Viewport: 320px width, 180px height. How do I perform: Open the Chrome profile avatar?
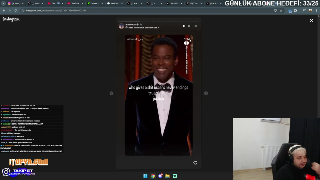tap(310, 10)
